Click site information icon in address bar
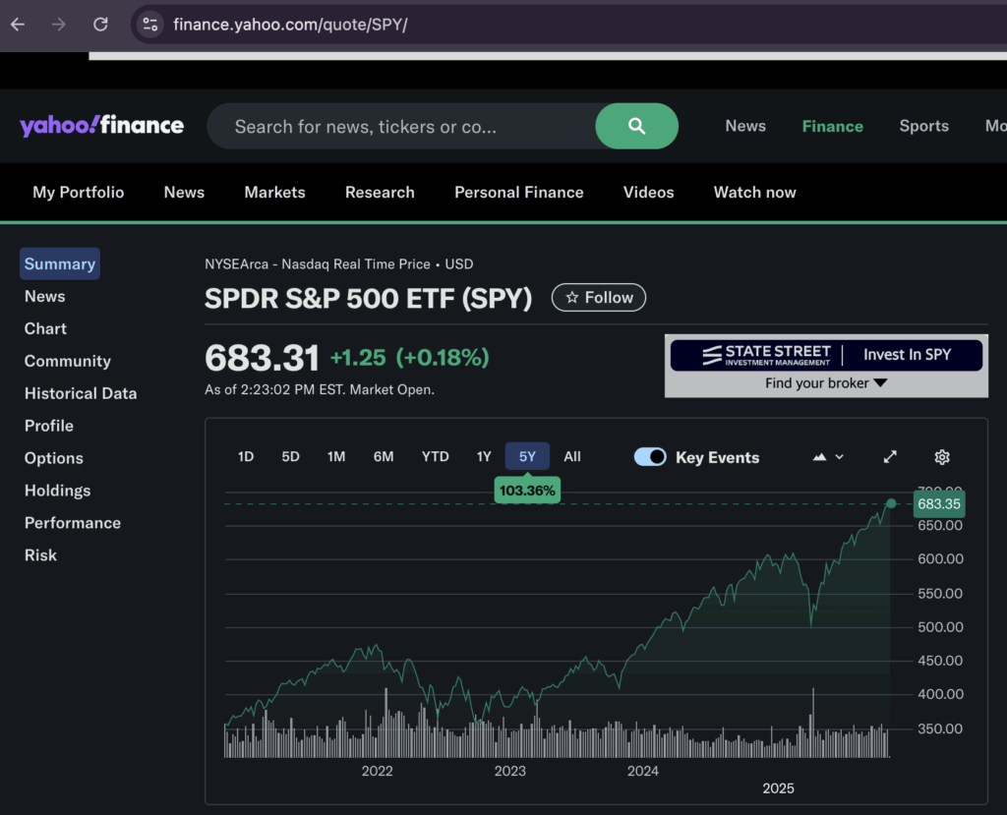 pyautogui.click(x=149, y=25)
